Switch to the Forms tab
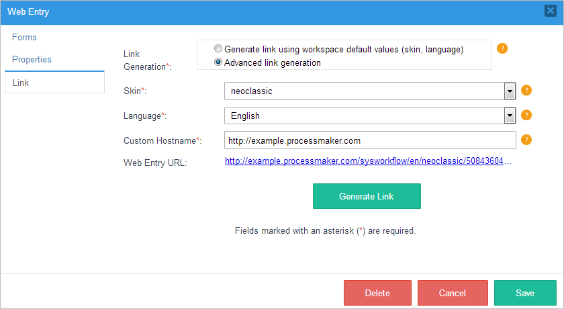The width and height of the screenshot is (564, 309). pyautogui.click(x=25, y=37)
